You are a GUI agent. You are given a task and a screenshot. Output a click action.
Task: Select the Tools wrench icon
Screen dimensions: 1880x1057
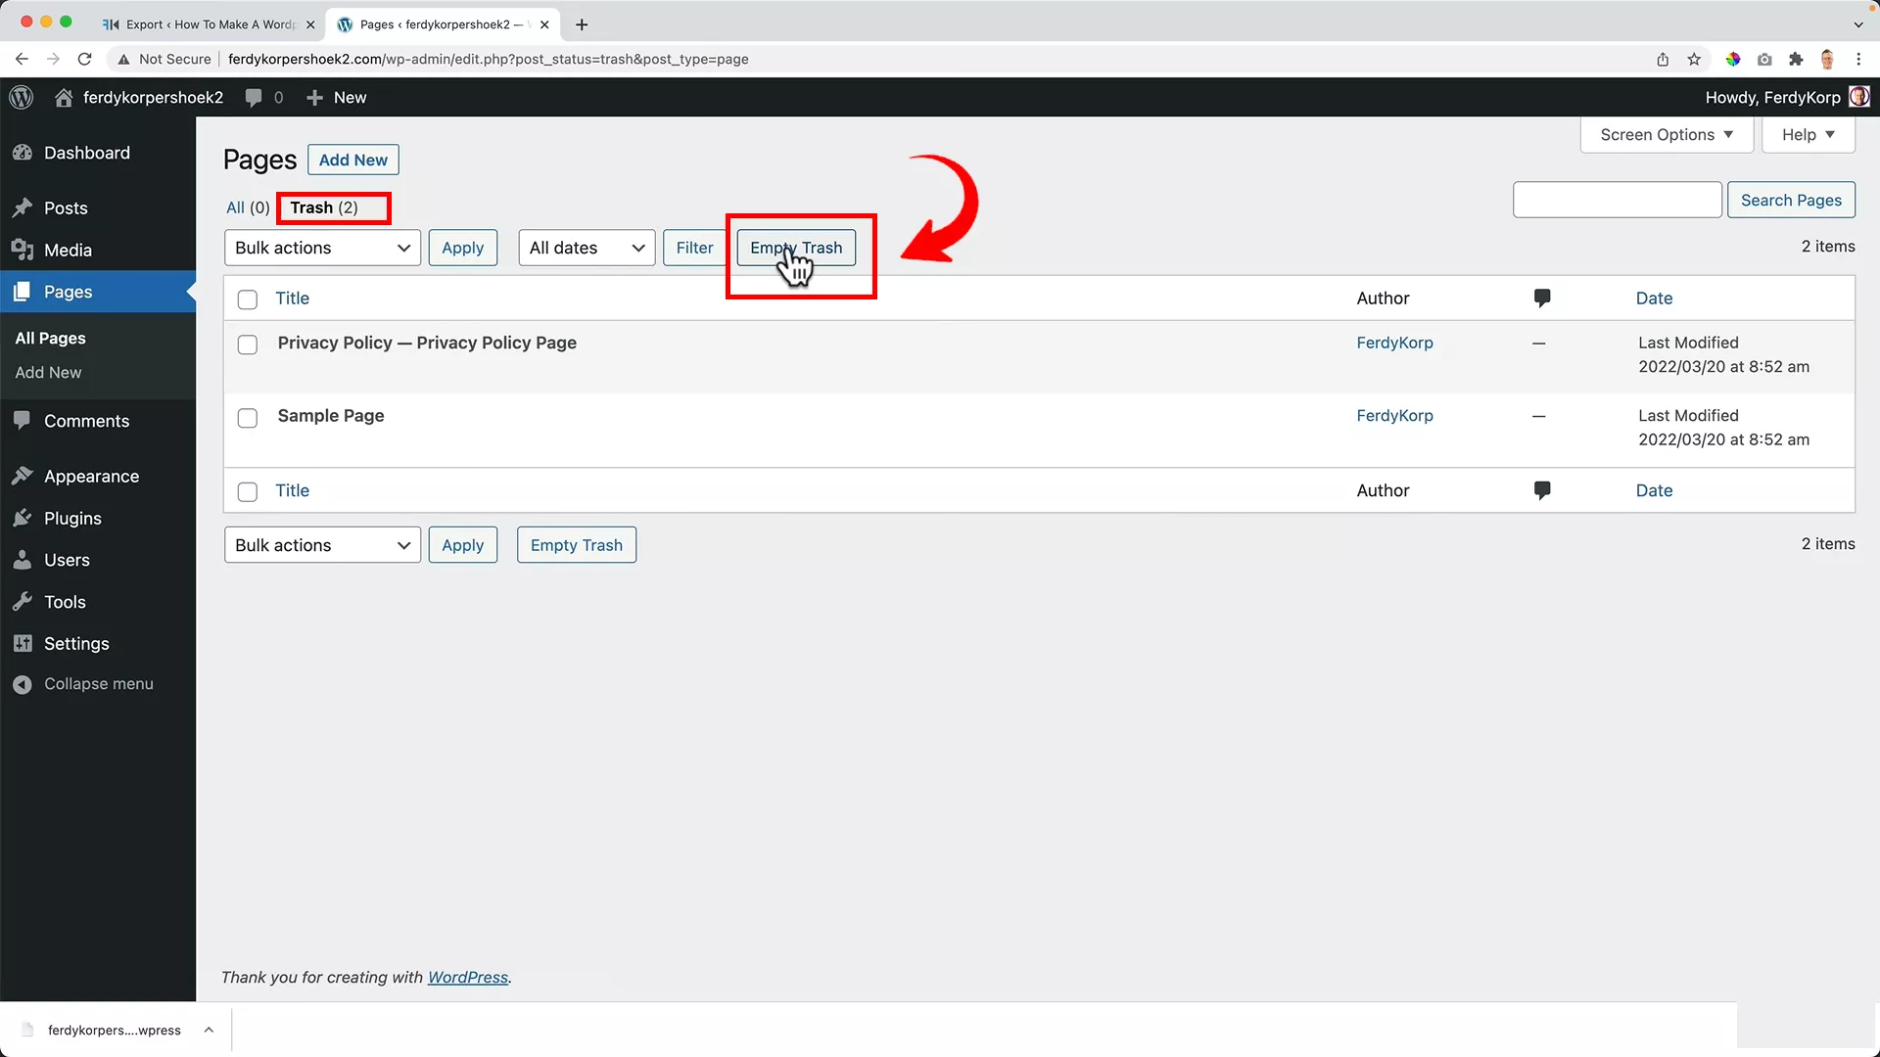point(23,601)
